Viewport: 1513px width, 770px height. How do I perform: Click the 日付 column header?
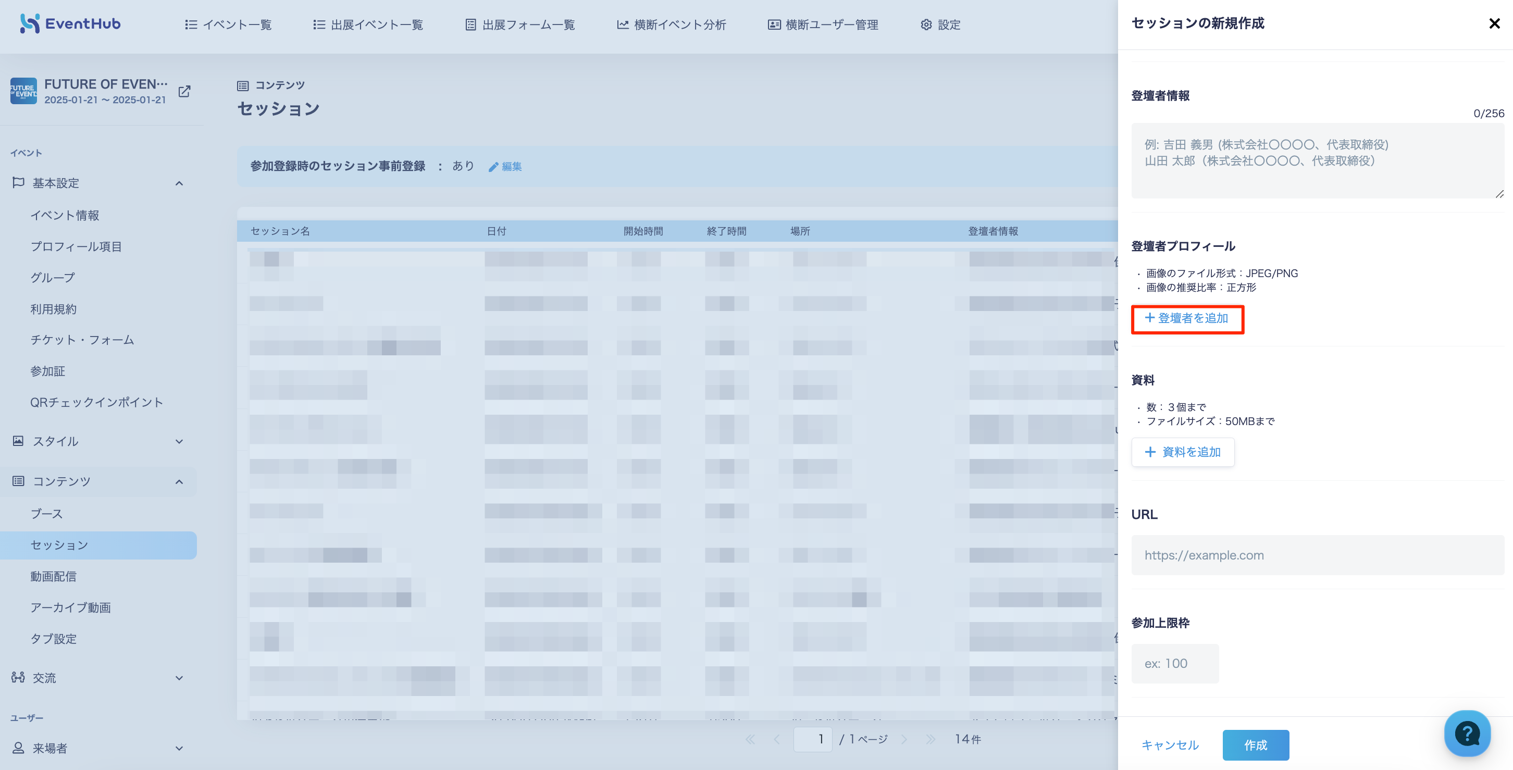pos(497,231)
